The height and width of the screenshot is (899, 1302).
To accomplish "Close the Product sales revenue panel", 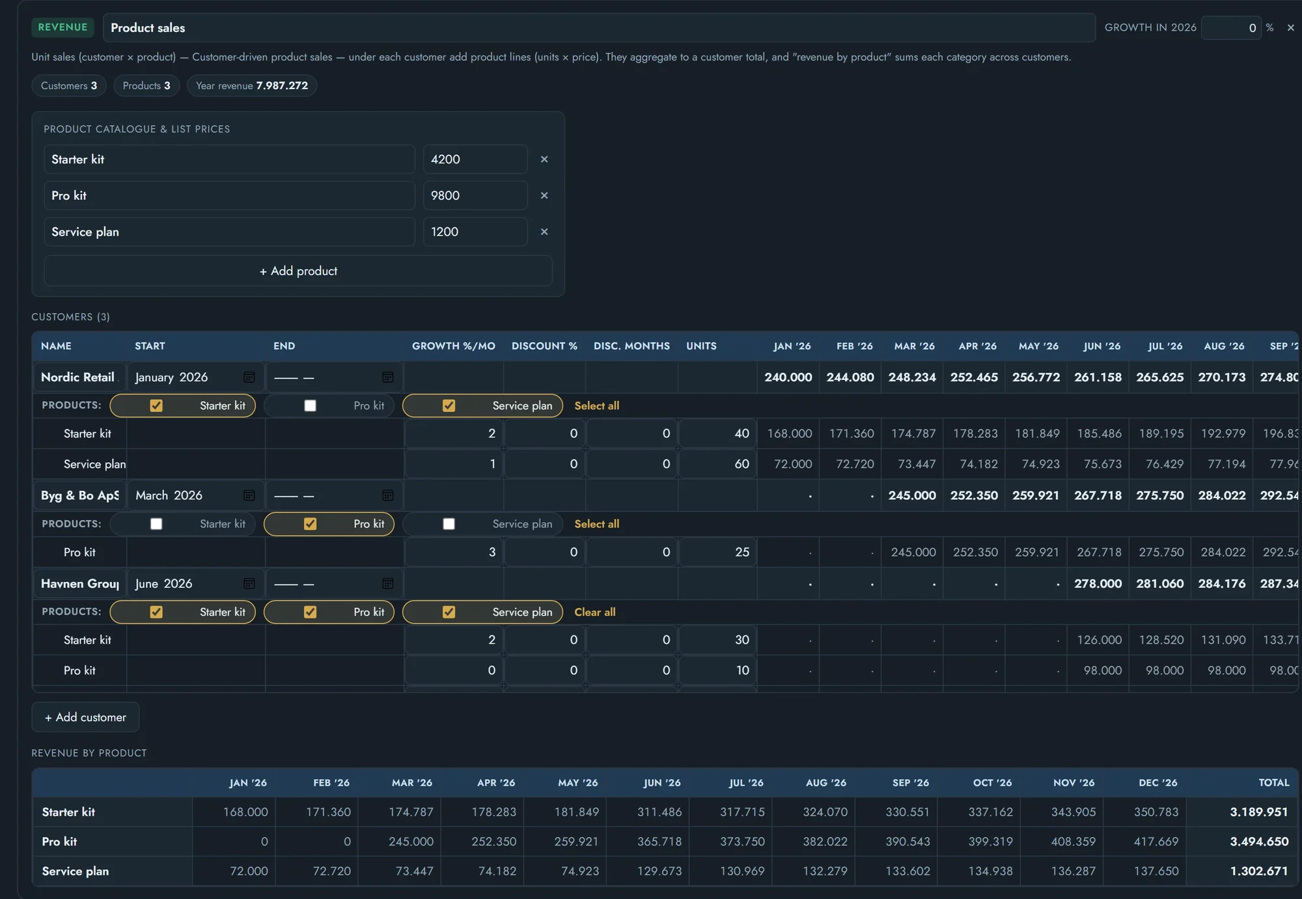I will [x=1290, y=28].
